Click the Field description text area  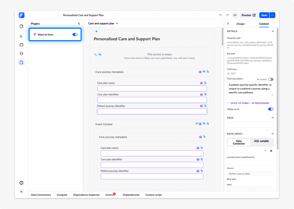pos(250,88)
